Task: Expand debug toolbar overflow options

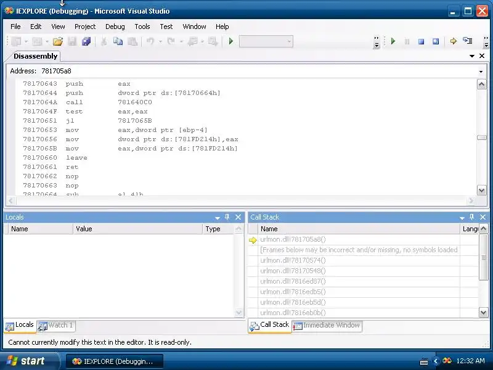Action: click(486, 42)
